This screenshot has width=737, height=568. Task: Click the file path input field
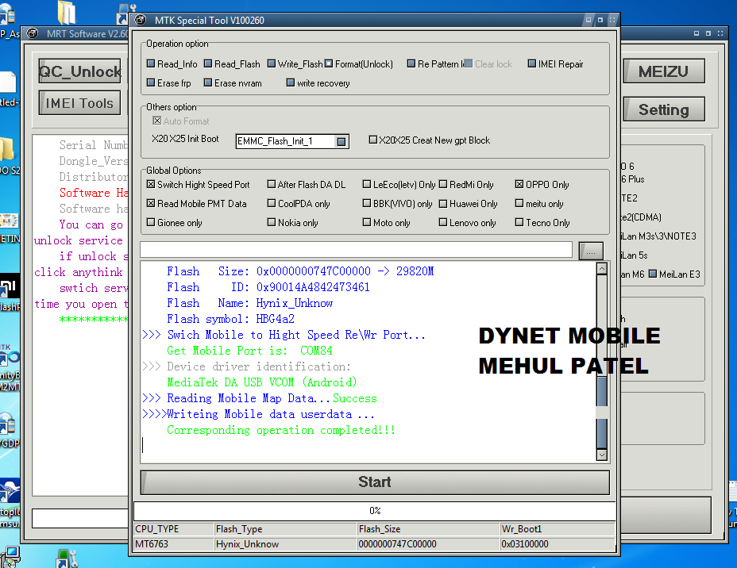[356, 250]
